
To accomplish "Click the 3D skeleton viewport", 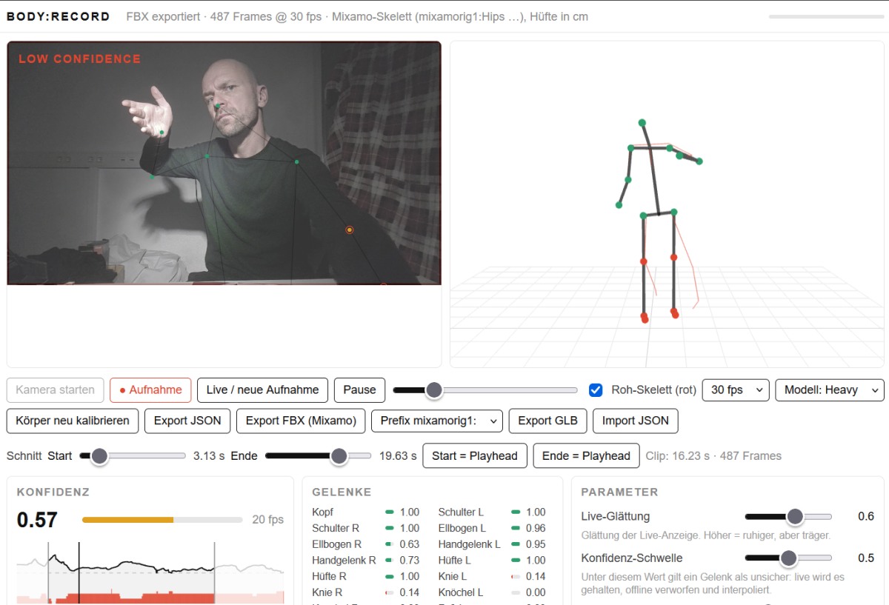I will pyautogui.click(x=667, y=204).
